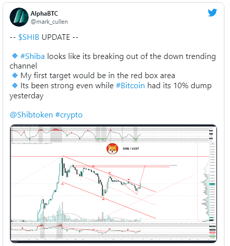The height and width of the screenshot is (246, 230).
Task: Click the volume profile on chart's right side
Action: click(205, 193)
